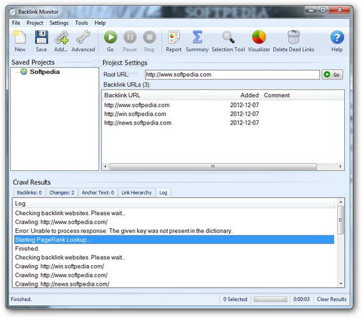This screenshot has height=318, width=362.
Task: Open the Project menu
Action: click(x=34, y=23)
